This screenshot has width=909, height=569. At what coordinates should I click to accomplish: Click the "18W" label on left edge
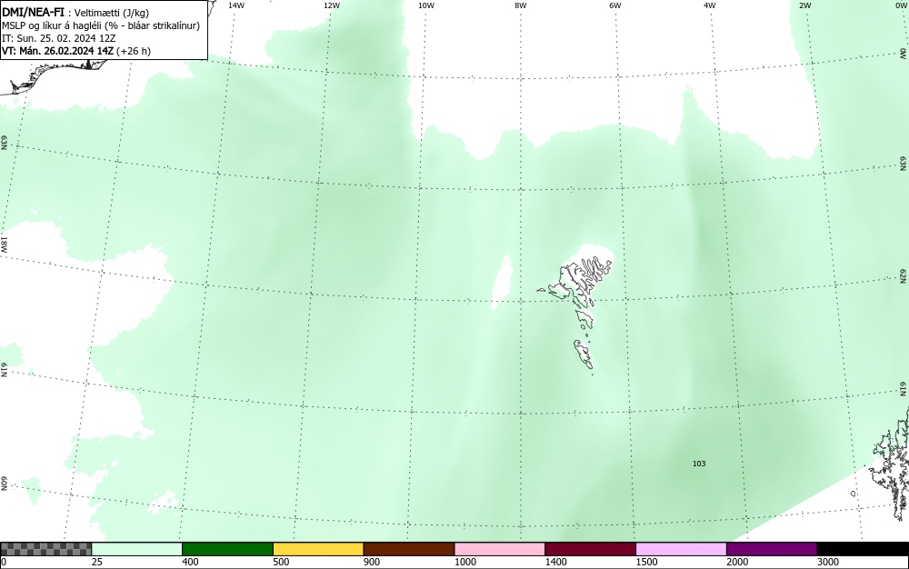pos(4,244)
